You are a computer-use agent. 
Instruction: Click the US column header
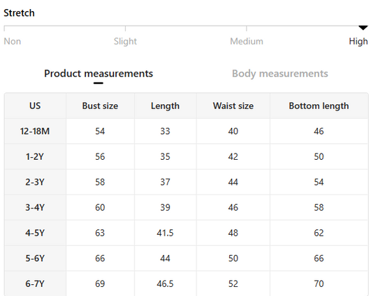tap(35, 106)
